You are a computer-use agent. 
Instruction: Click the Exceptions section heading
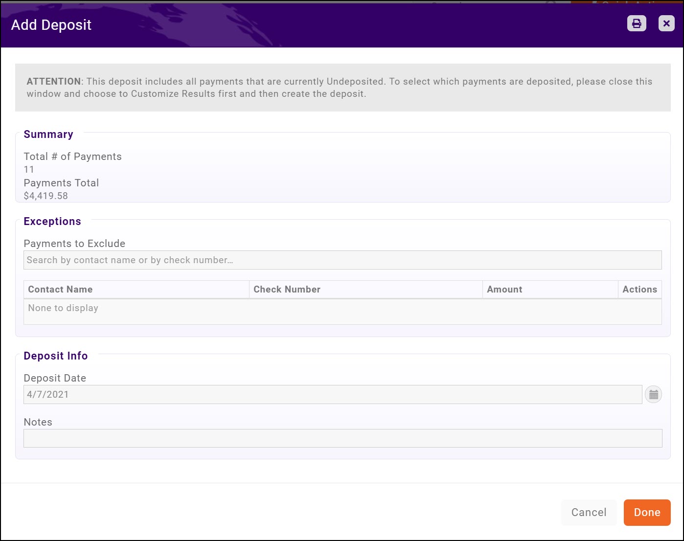(52, 221)
